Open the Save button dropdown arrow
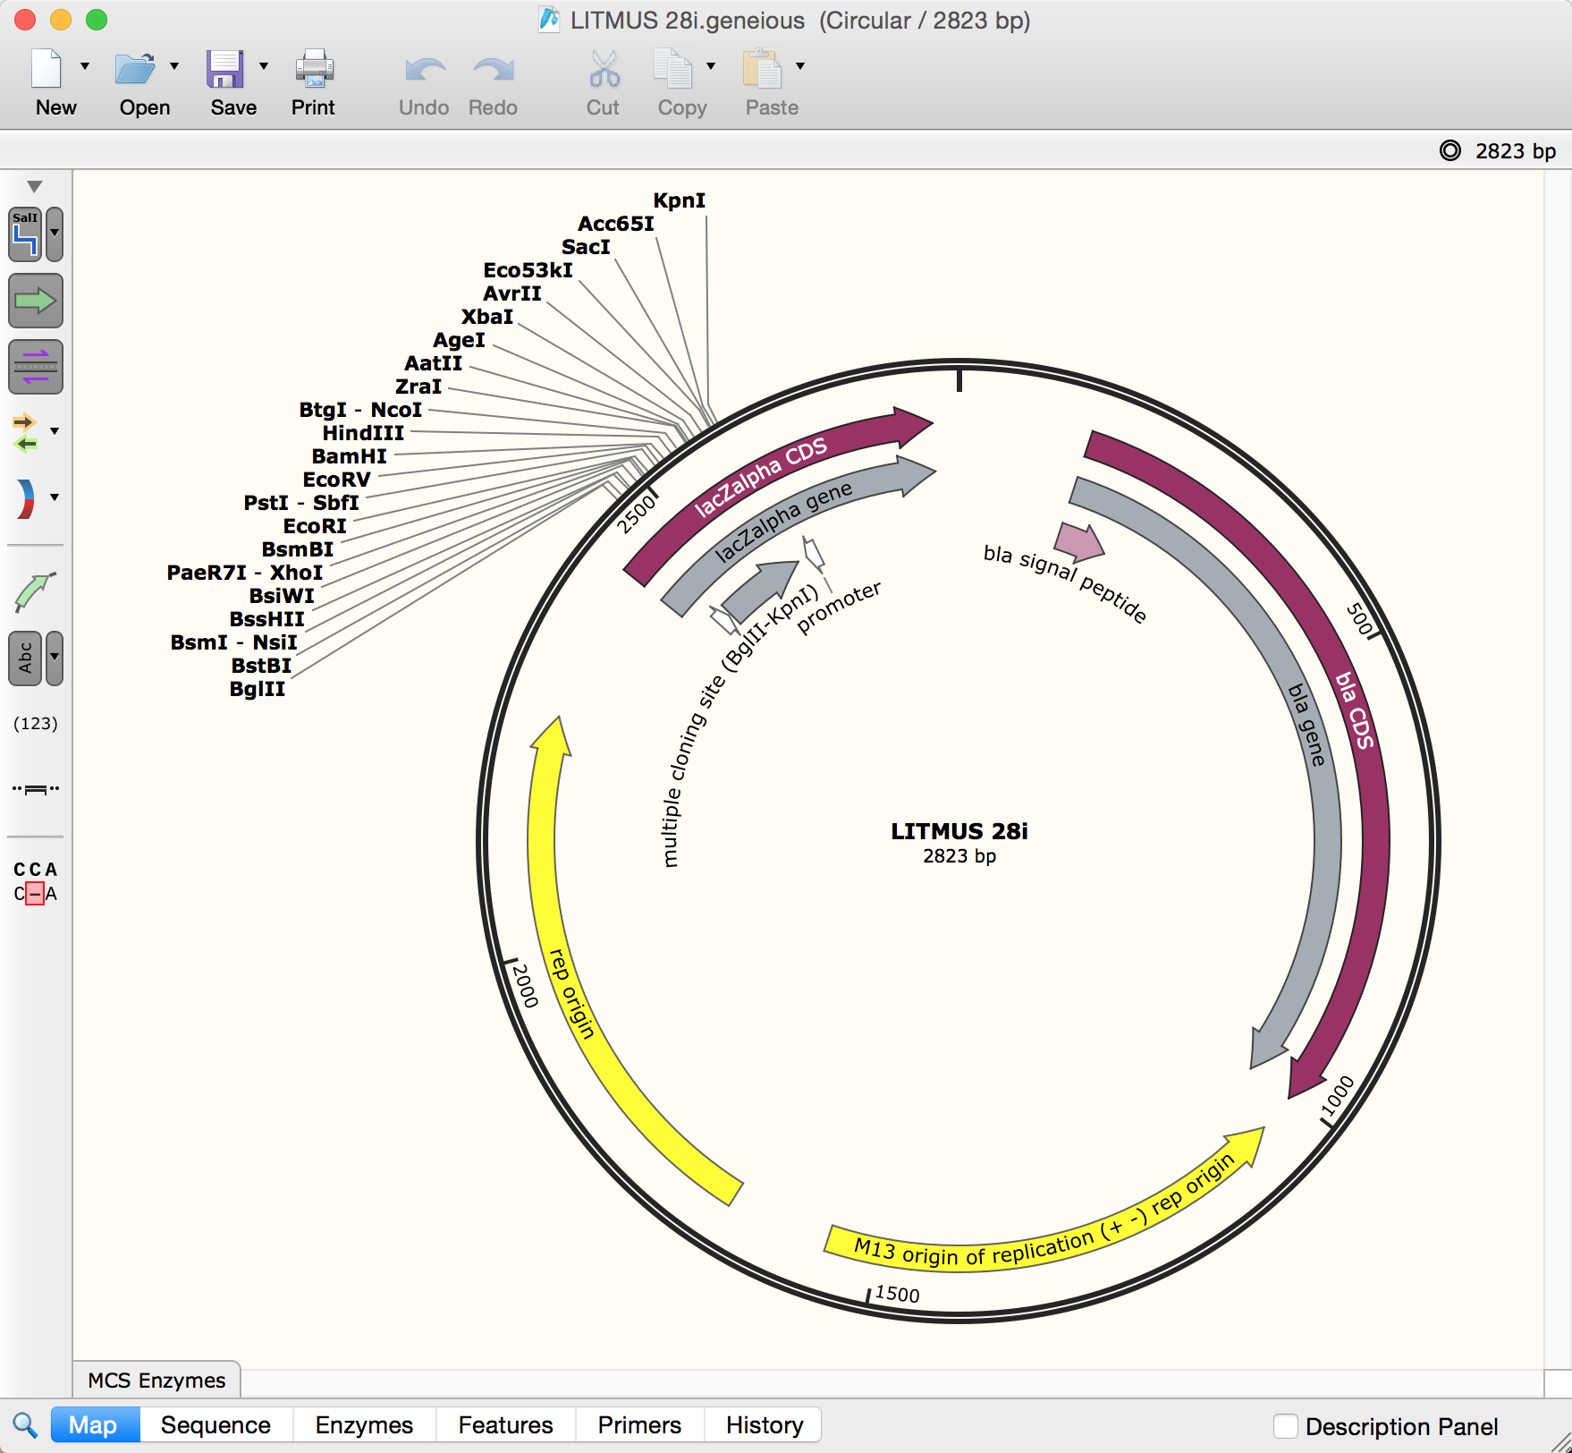Screen dimensions: 1572x1453 click(264, 65)
